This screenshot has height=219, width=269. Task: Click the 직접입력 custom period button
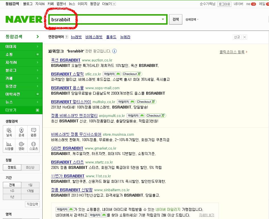32,204
